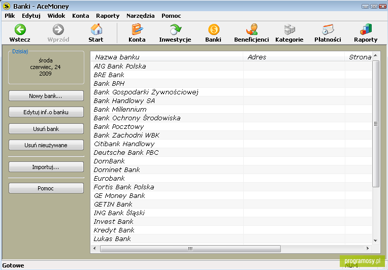Click the AceMoney title bar app icon
388x270 pixels.
click(7, 6)
